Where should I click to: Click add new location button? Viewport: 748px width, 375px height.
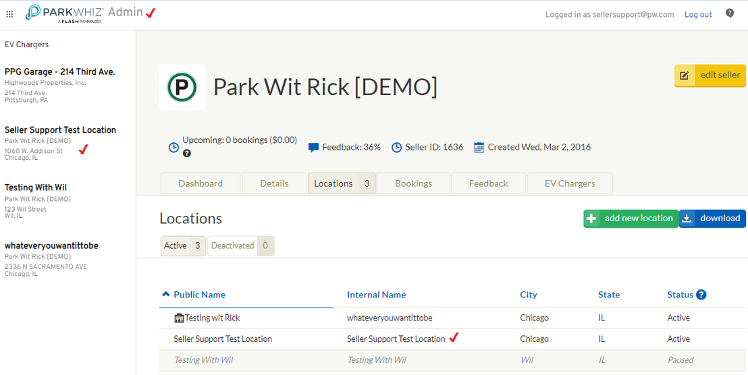[631, 219]
